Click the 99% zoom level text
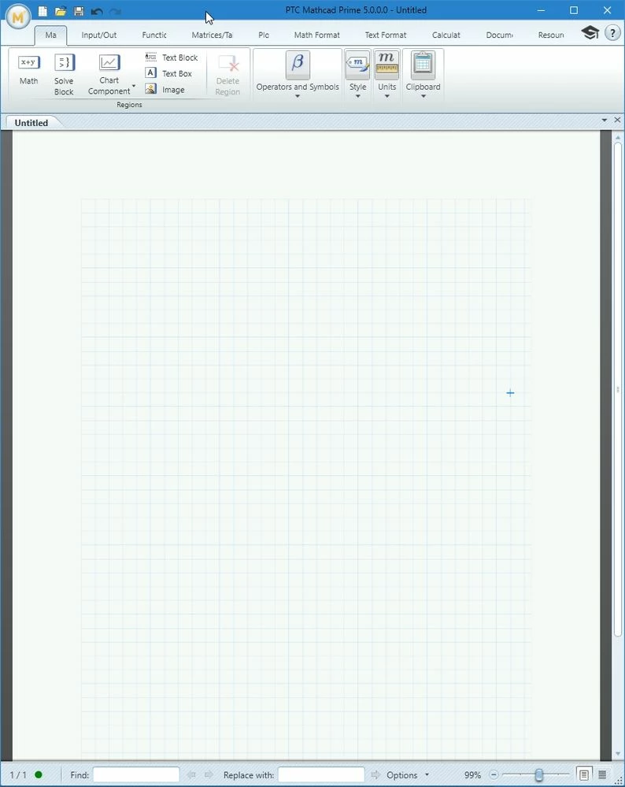Screen dimensions: 625x787 point(472,775)
